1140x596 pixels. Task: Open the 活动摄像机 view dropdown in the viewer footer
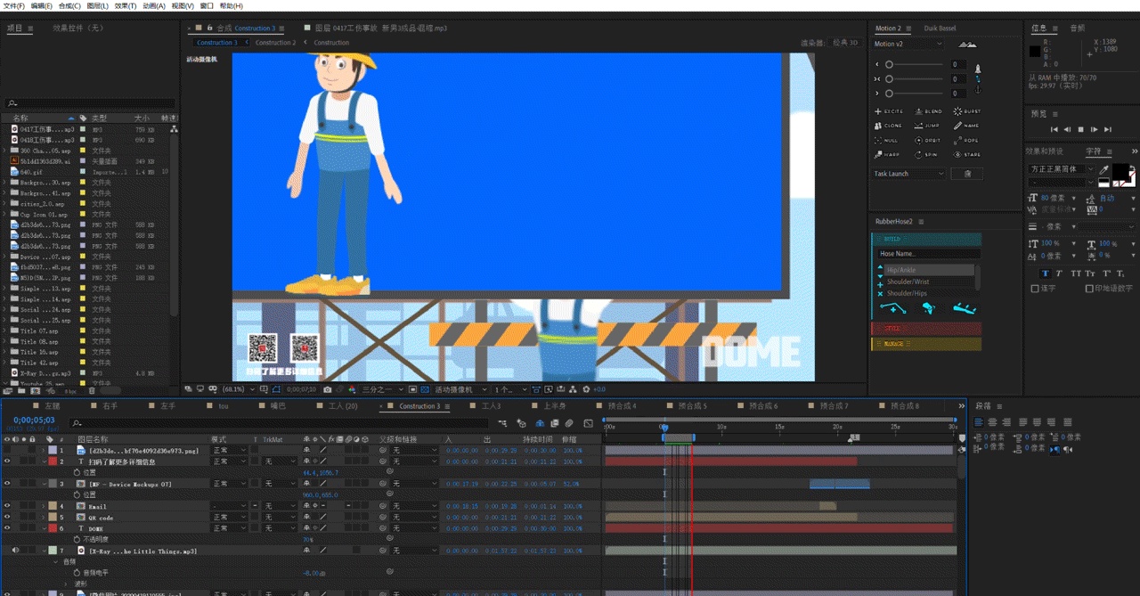tap(461, 389)
